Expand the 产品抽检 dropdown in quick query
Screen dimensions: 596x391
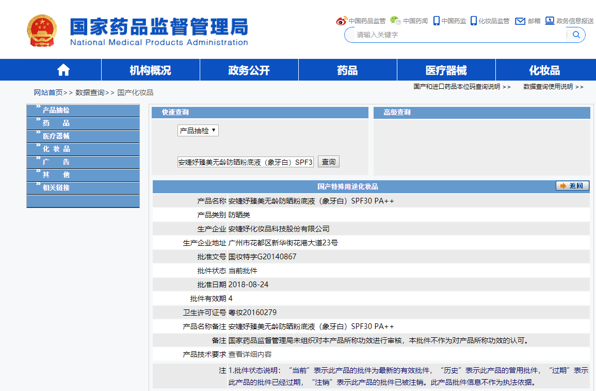click(198, 131)
